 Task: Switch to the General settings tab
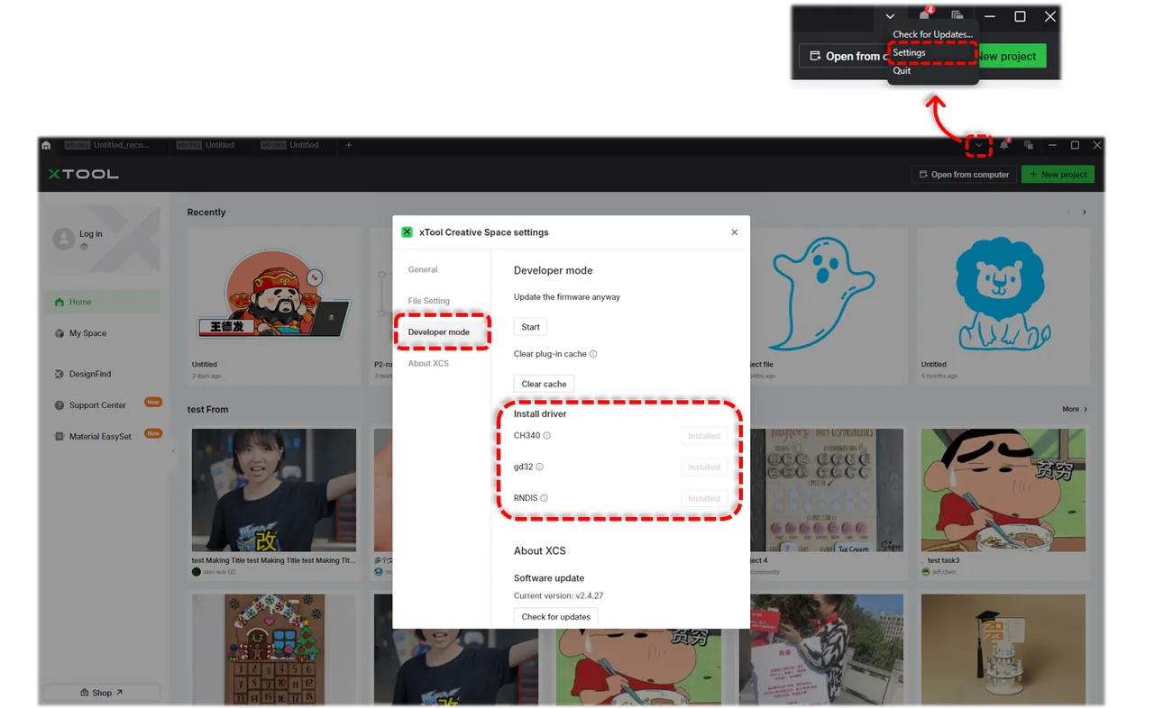pos(423,269)
